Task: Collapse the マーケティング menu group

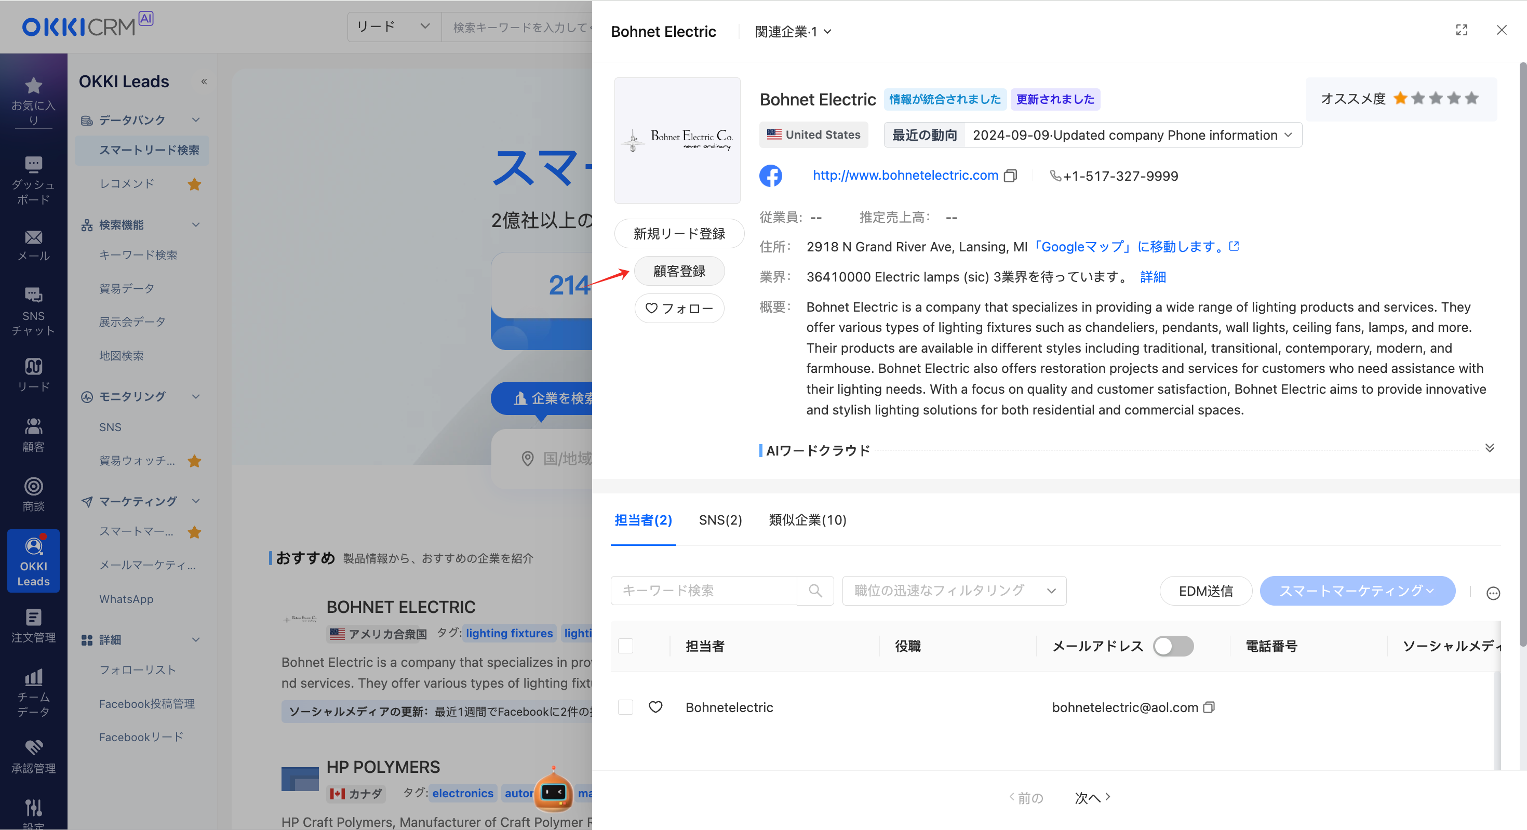Action: click(x=196, y=501)
